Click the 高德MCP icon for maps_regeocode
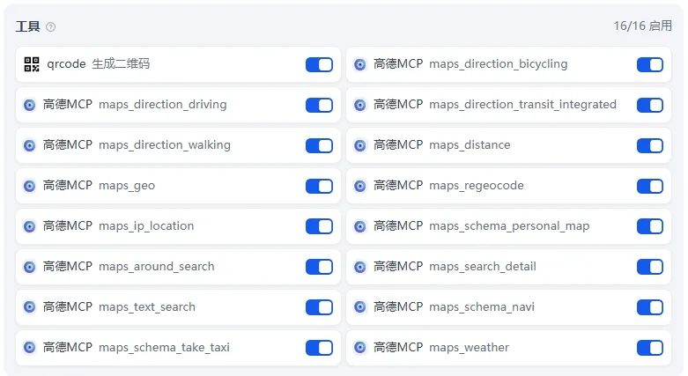Viewport: 688px width, 376px height. click(x=359, y=186)
